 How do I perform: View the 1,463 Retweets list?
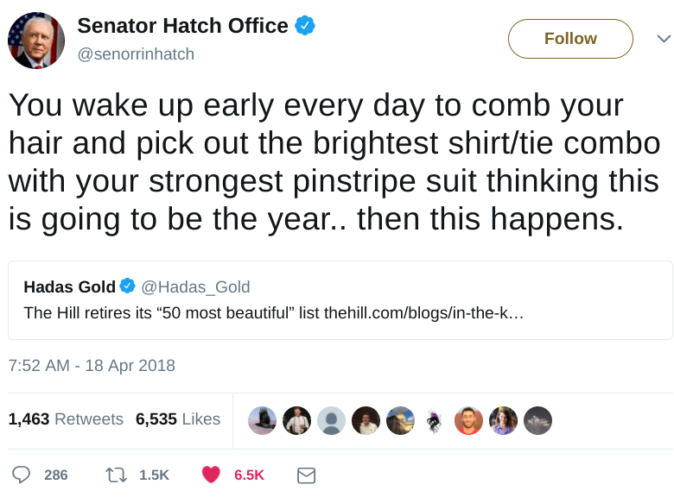[x=66, y=418]
